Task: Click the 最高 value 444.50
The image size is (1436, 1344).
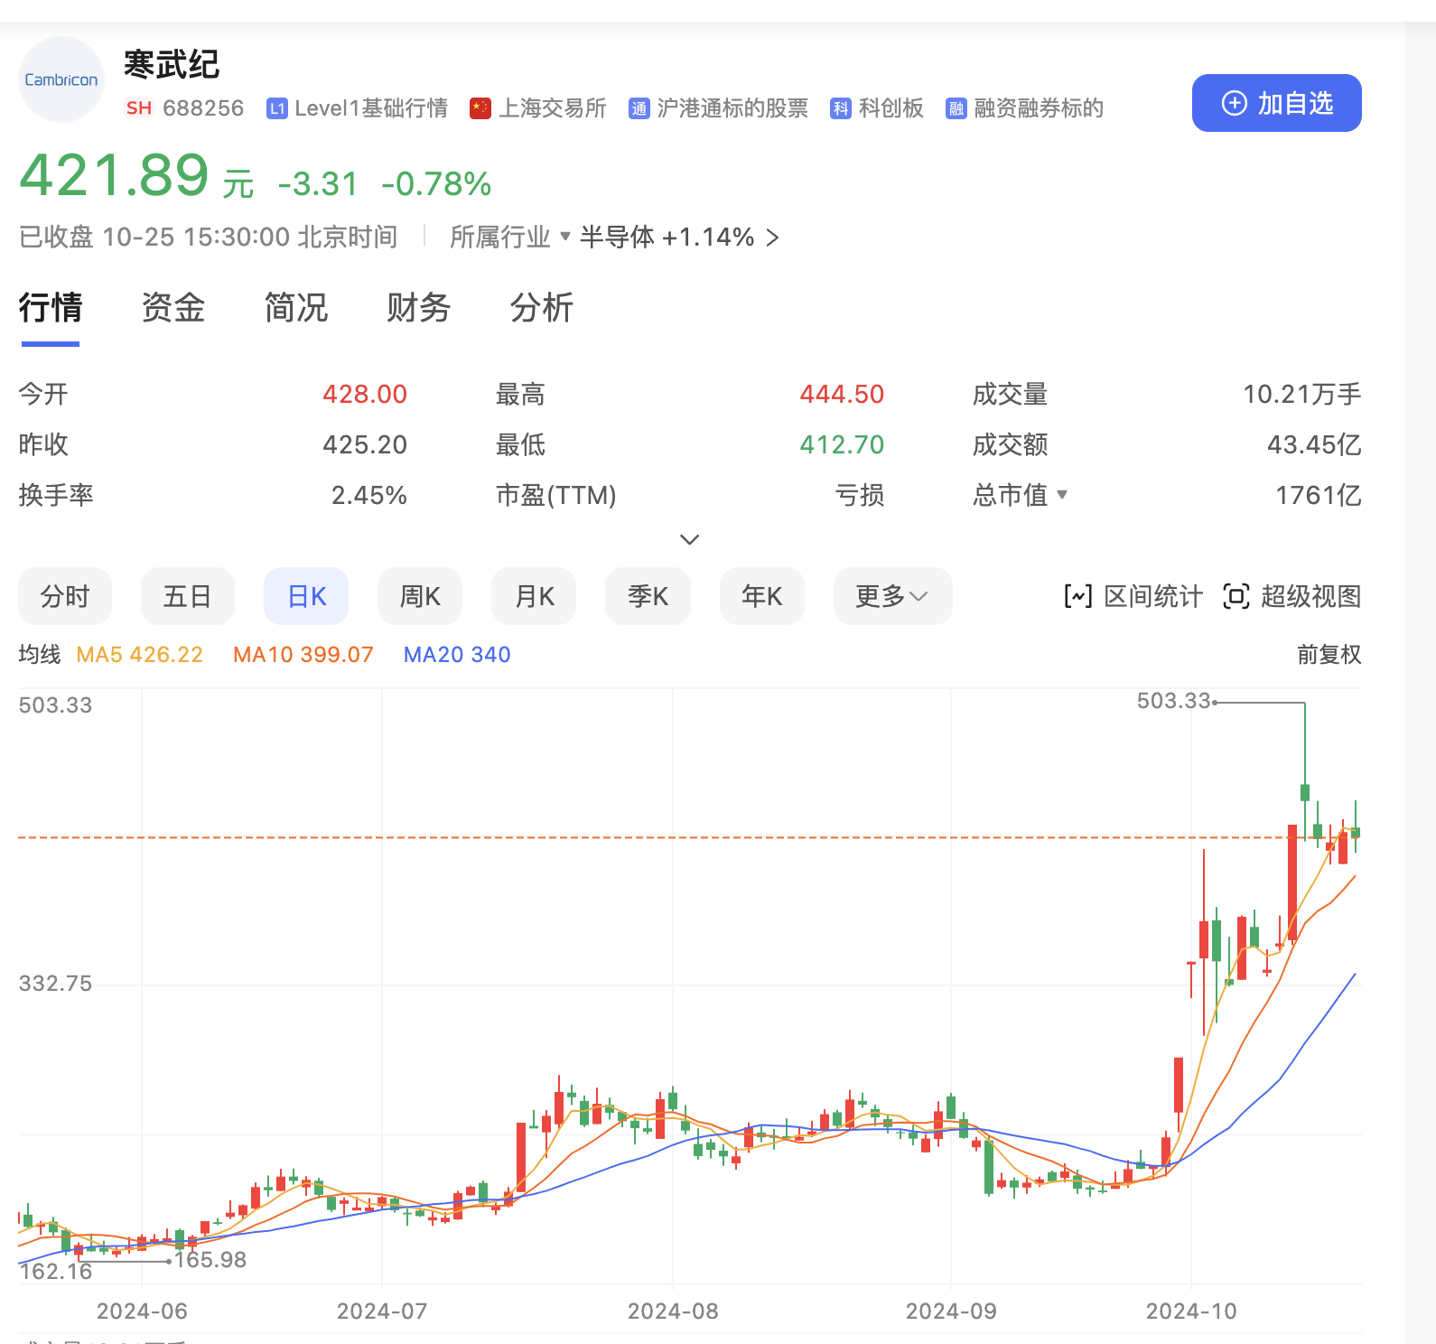Action: click(x=842, y=394)
